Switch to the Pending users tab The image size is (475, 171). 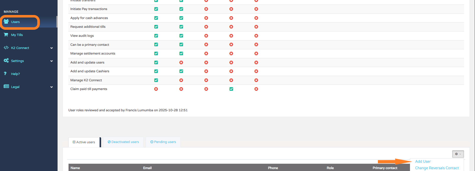[163, 142]
